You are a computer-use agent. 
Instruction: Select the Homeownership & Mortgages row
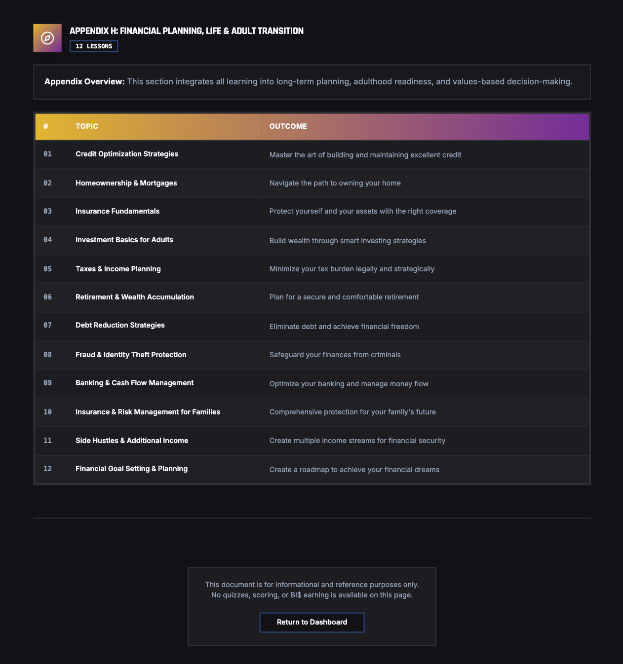126,183
